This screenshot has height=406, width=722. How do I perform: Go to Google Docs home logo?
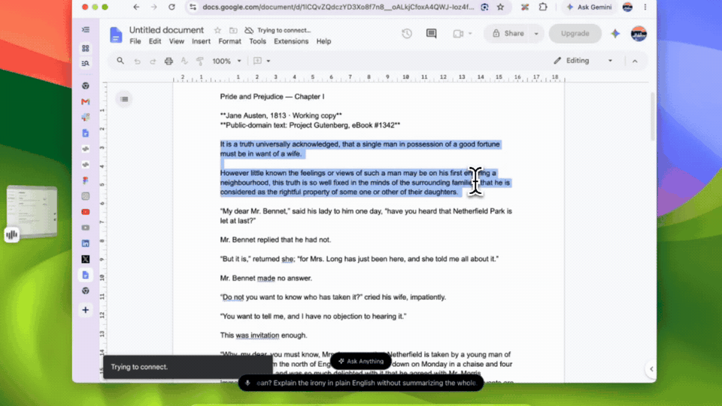(x=116, y=35)
